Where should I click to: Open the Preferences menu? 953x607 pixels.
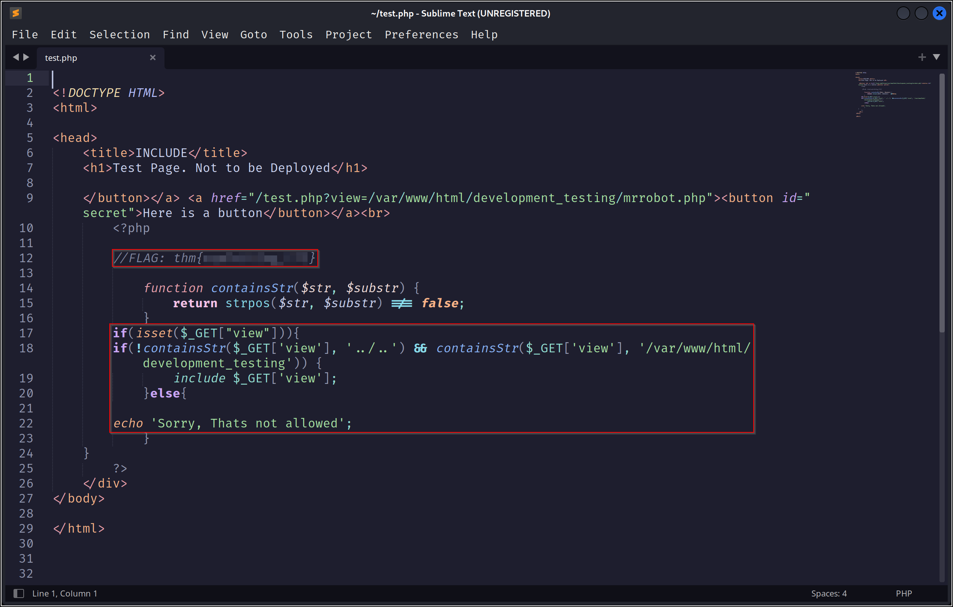421,35
